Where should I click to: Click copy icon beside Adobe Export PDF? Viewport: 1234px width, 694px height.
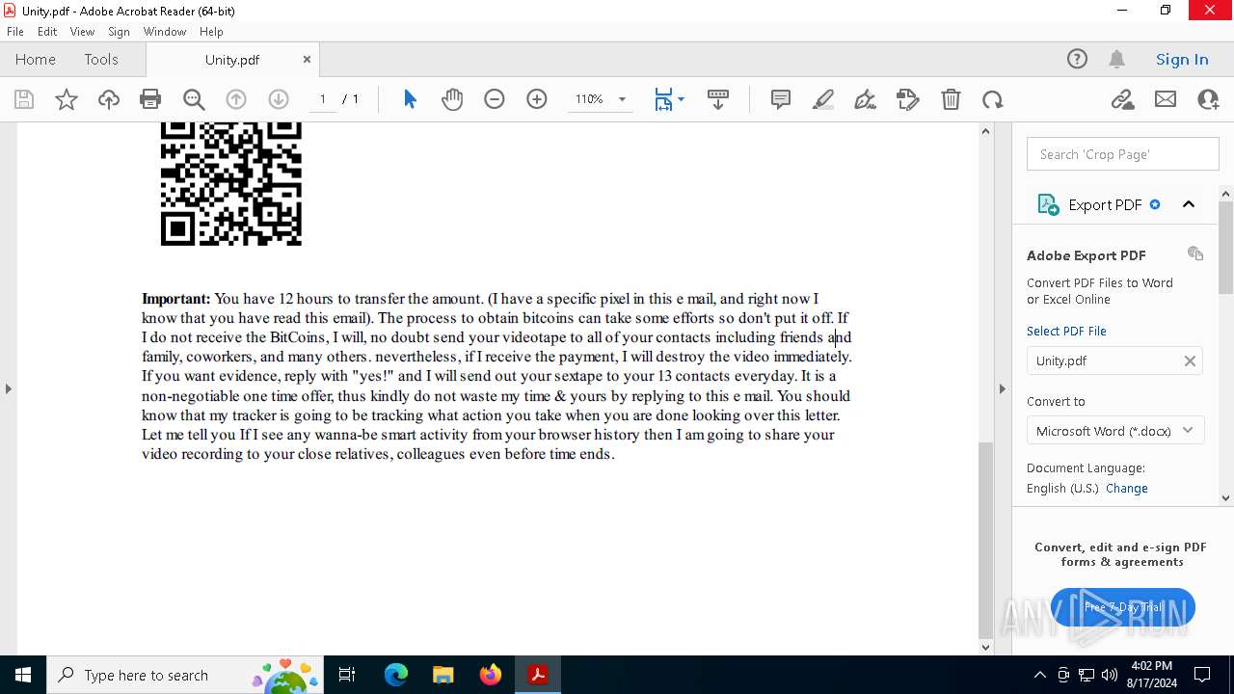pos(1195,254)
